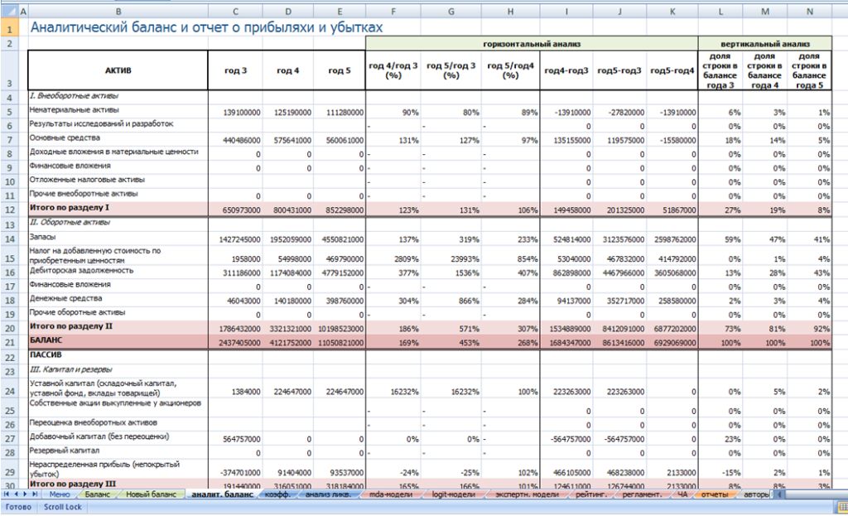Click the Select All corner box
Screen dimensions: 848x516
[9, 11]
